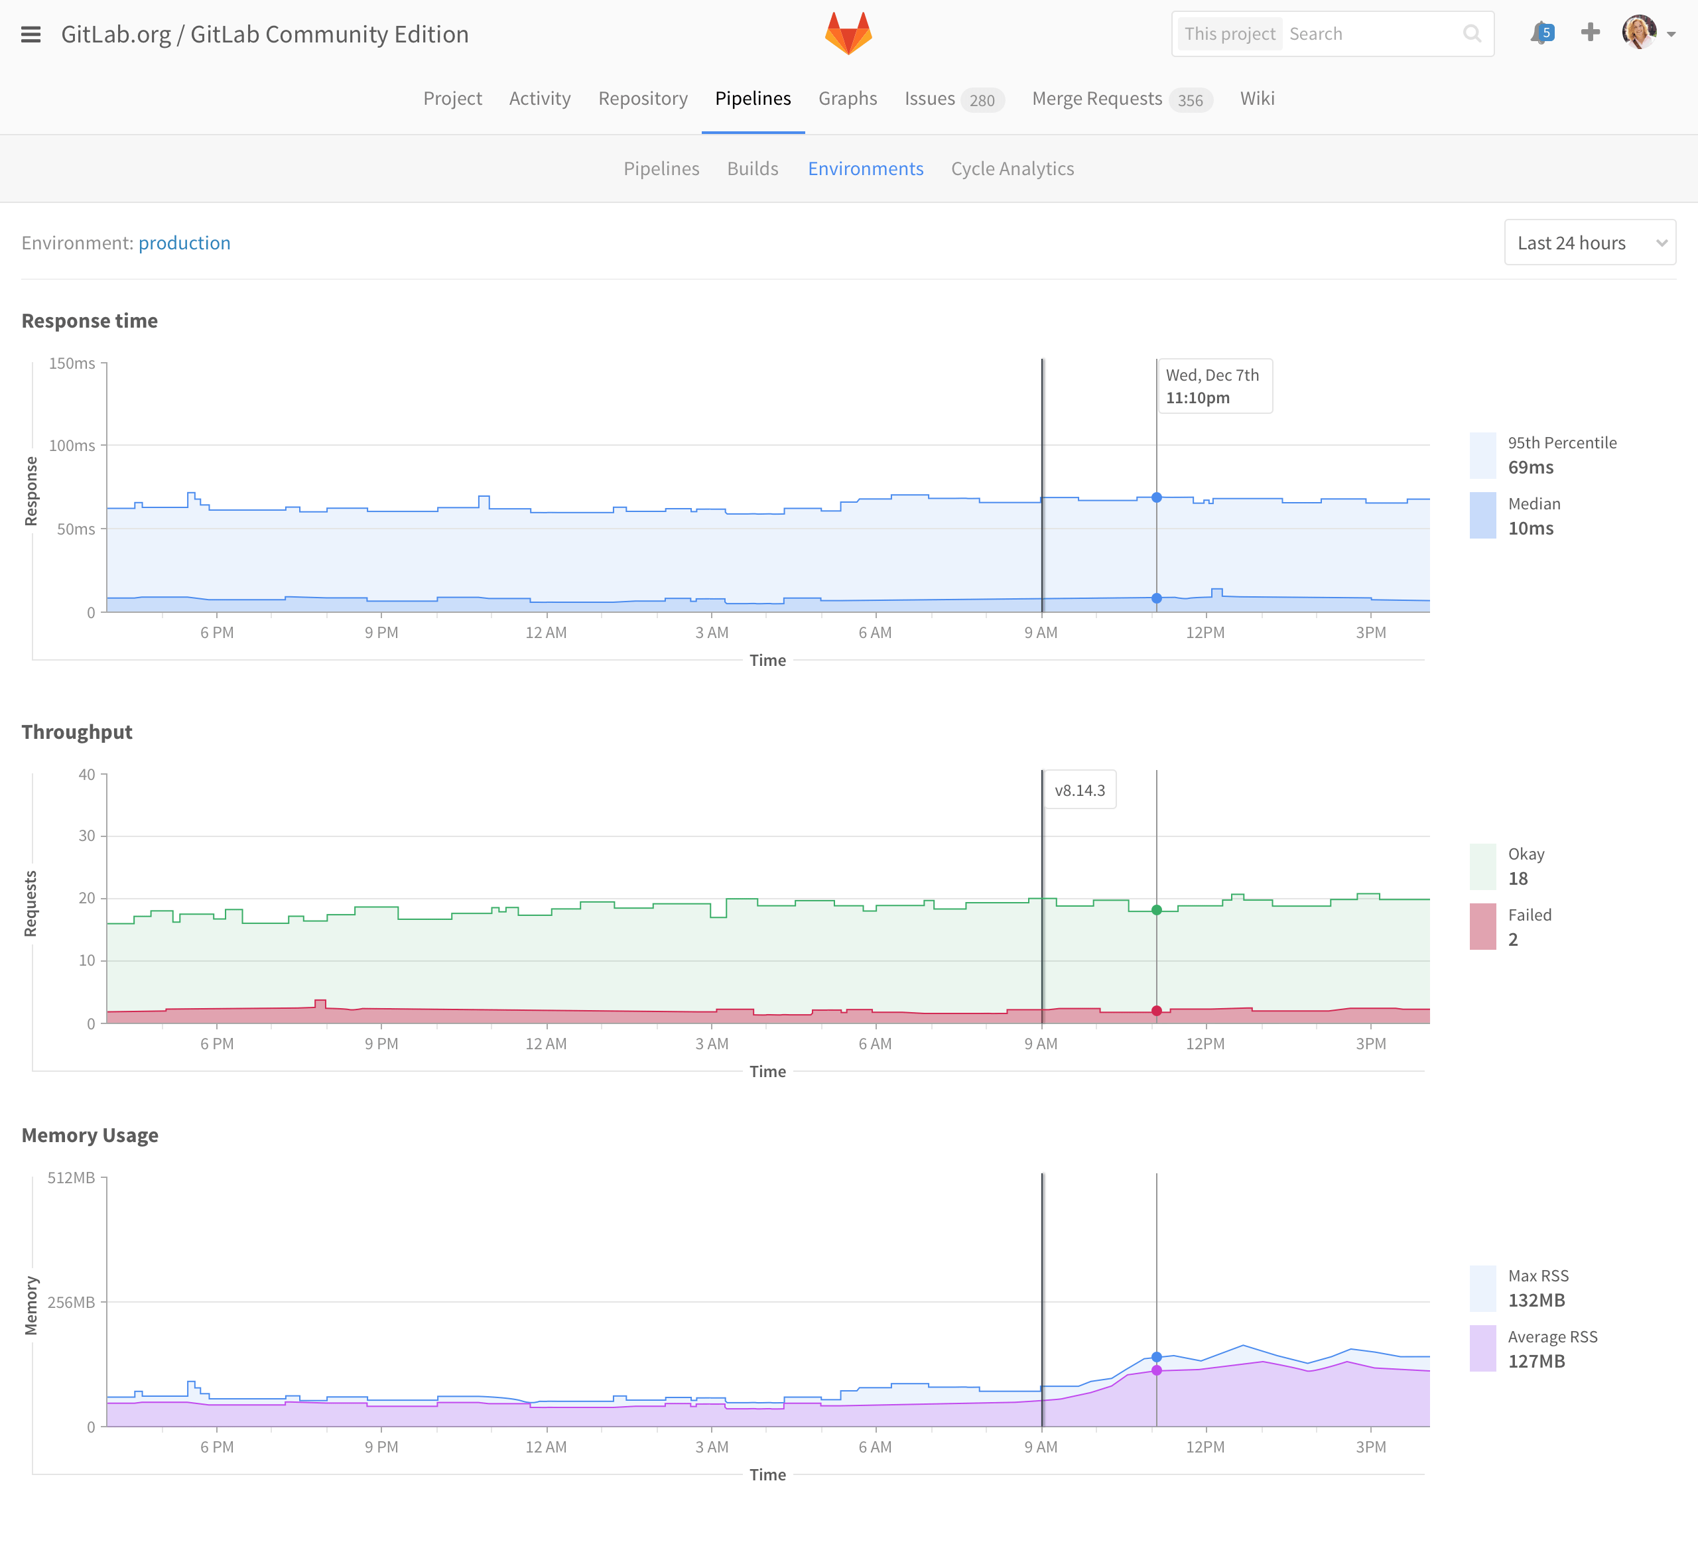Viewport: 1698px width, 1552px height.
Task: Click the 69ms percentile value
Action: 1530,468
